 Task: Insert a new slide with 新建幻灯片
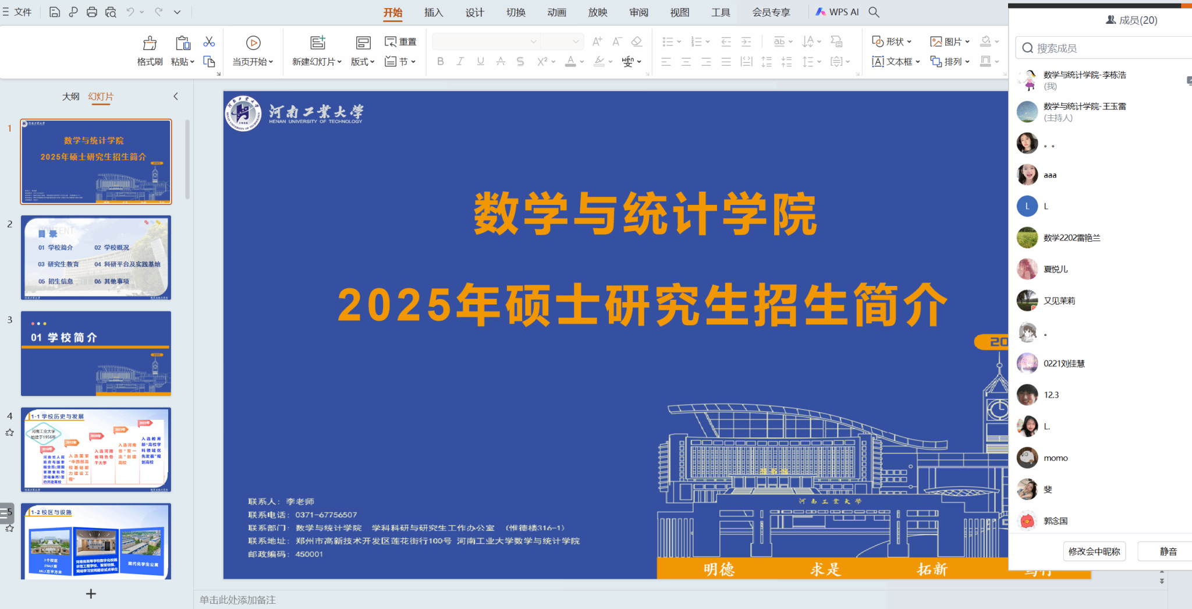[x=316, y=51]
